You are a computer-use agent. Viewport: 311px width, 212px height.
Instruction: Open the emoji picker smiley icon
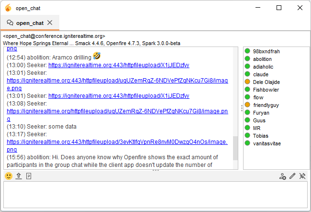click(8, 176)
